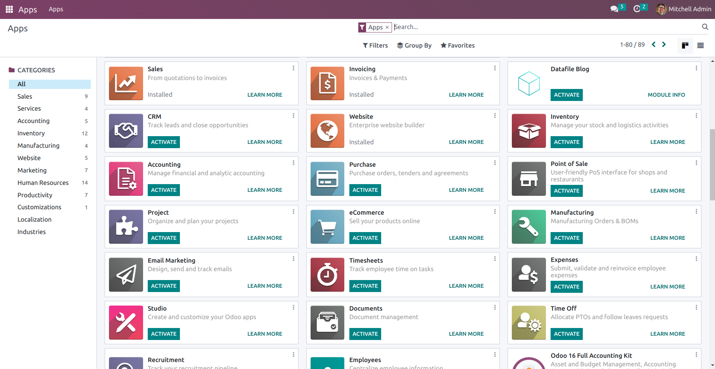The image size is (715, 369).
Task: Select the All category
Action: tap(50, 84)
